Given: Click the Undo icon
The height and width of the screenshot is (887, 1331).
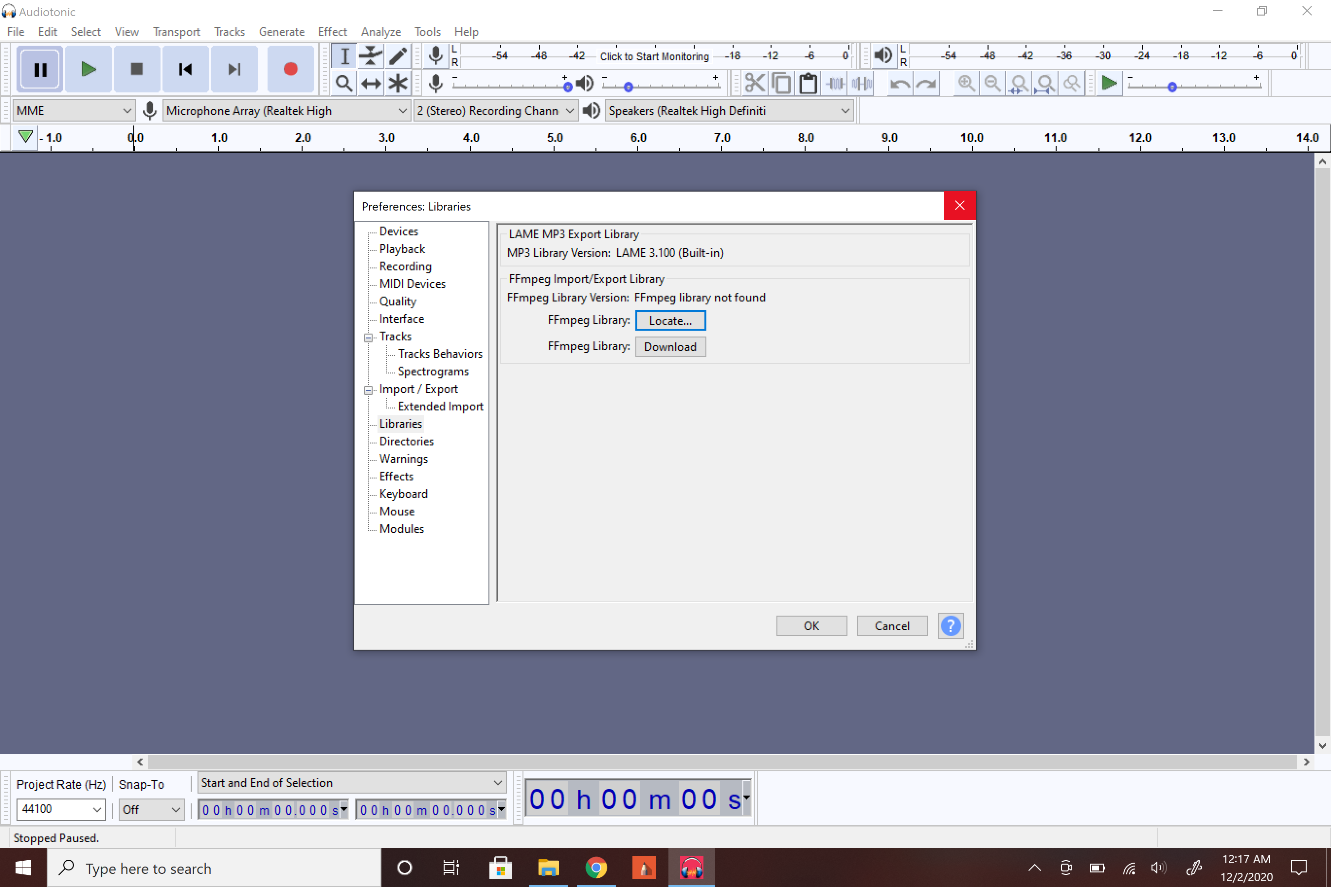Looking at the screenshot, I should click(x=900, y=83).
